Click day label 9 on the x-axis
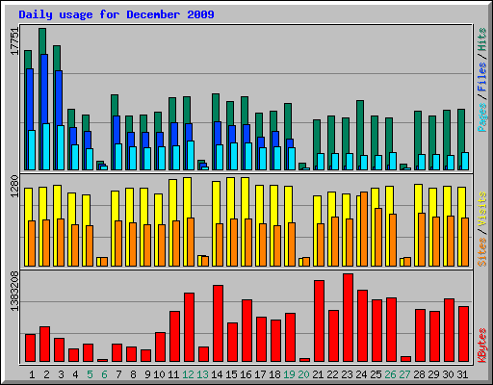The height and width of the screenshot is (385, 493). pyautogui.click(x=147, y=374)
